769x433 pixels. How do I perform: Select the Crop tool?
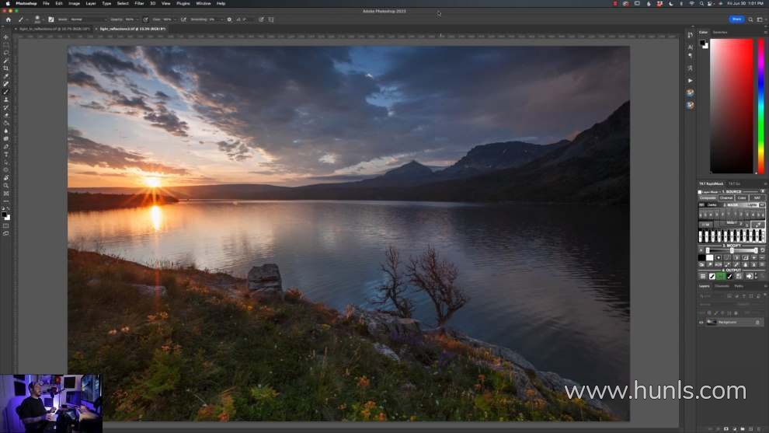coord(6,68)
